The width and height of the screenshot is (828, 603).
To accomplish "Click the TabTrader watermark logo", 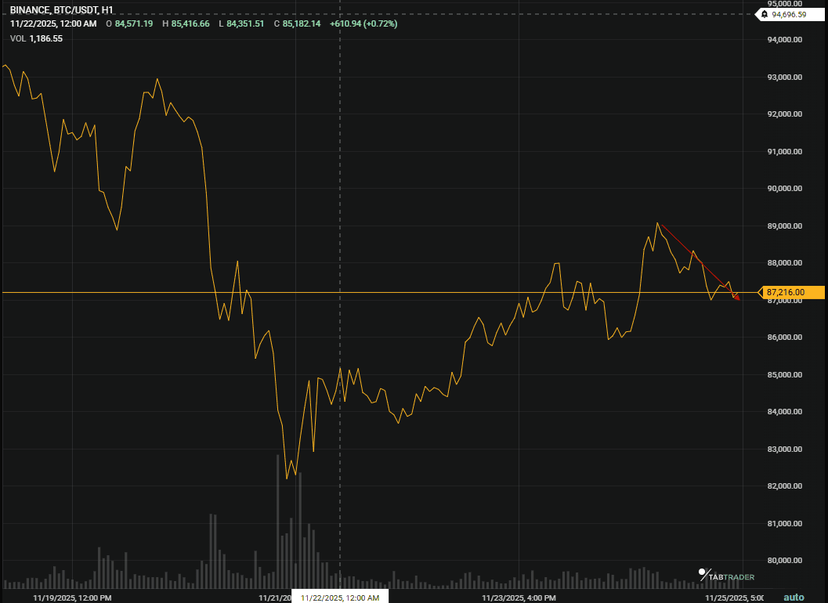I will pyautogui.click(x=725, y=576).
